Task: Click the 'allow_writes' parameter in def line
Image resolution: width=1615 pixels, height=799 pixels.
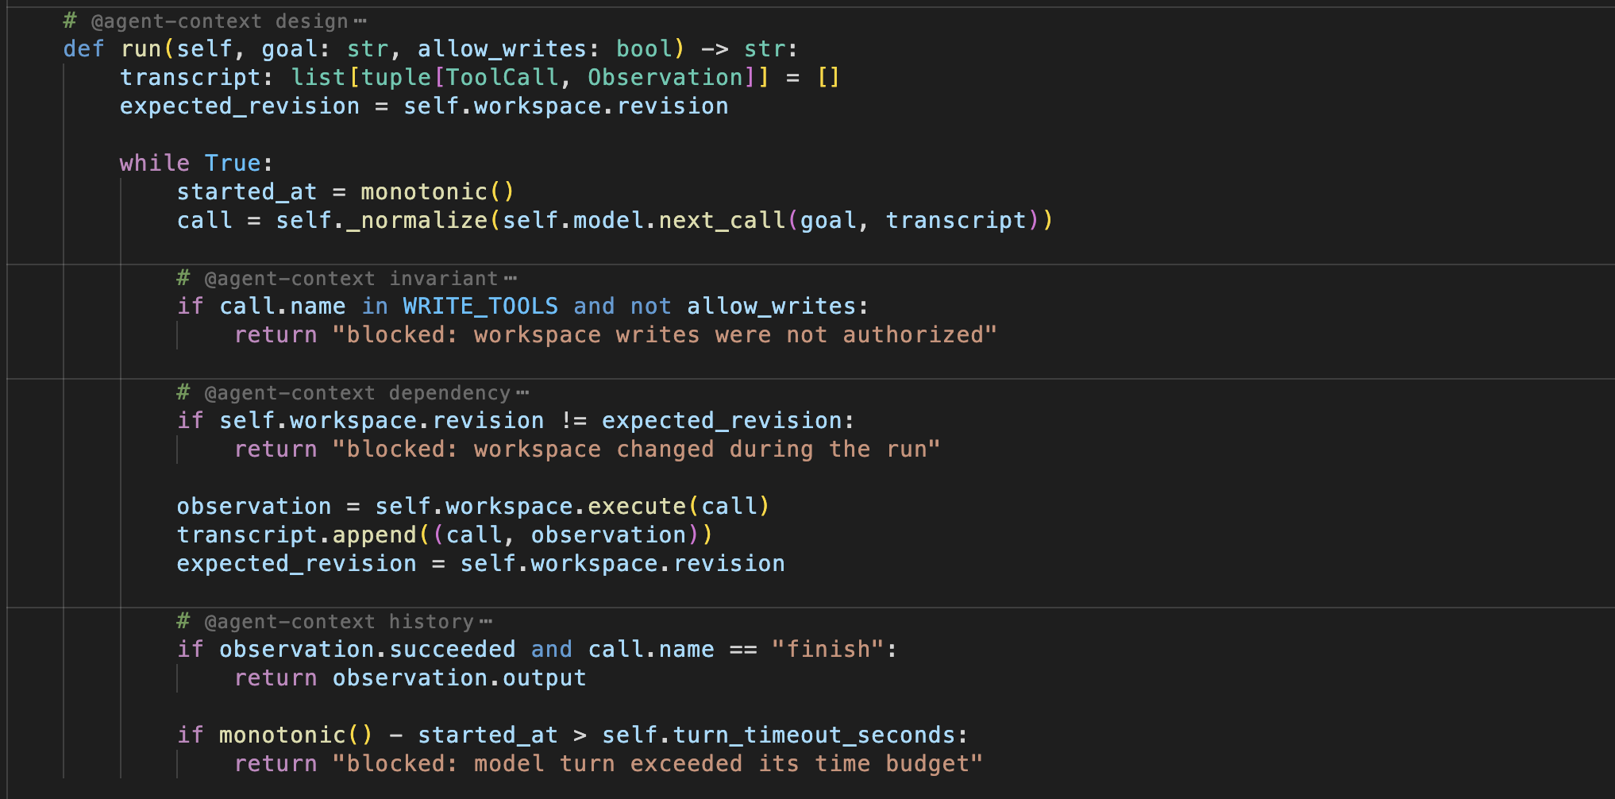Action: [502, 49]
